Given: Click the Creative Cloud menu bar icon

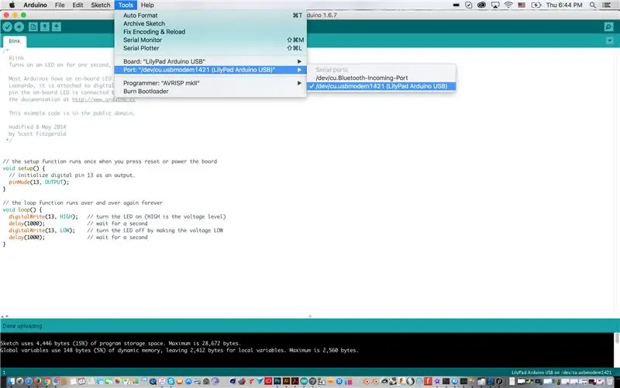Looking at the screenshot, I should click(481, 5).
